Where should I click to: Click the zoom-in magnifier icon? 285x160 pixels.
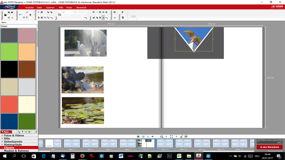tap(162, 137)
